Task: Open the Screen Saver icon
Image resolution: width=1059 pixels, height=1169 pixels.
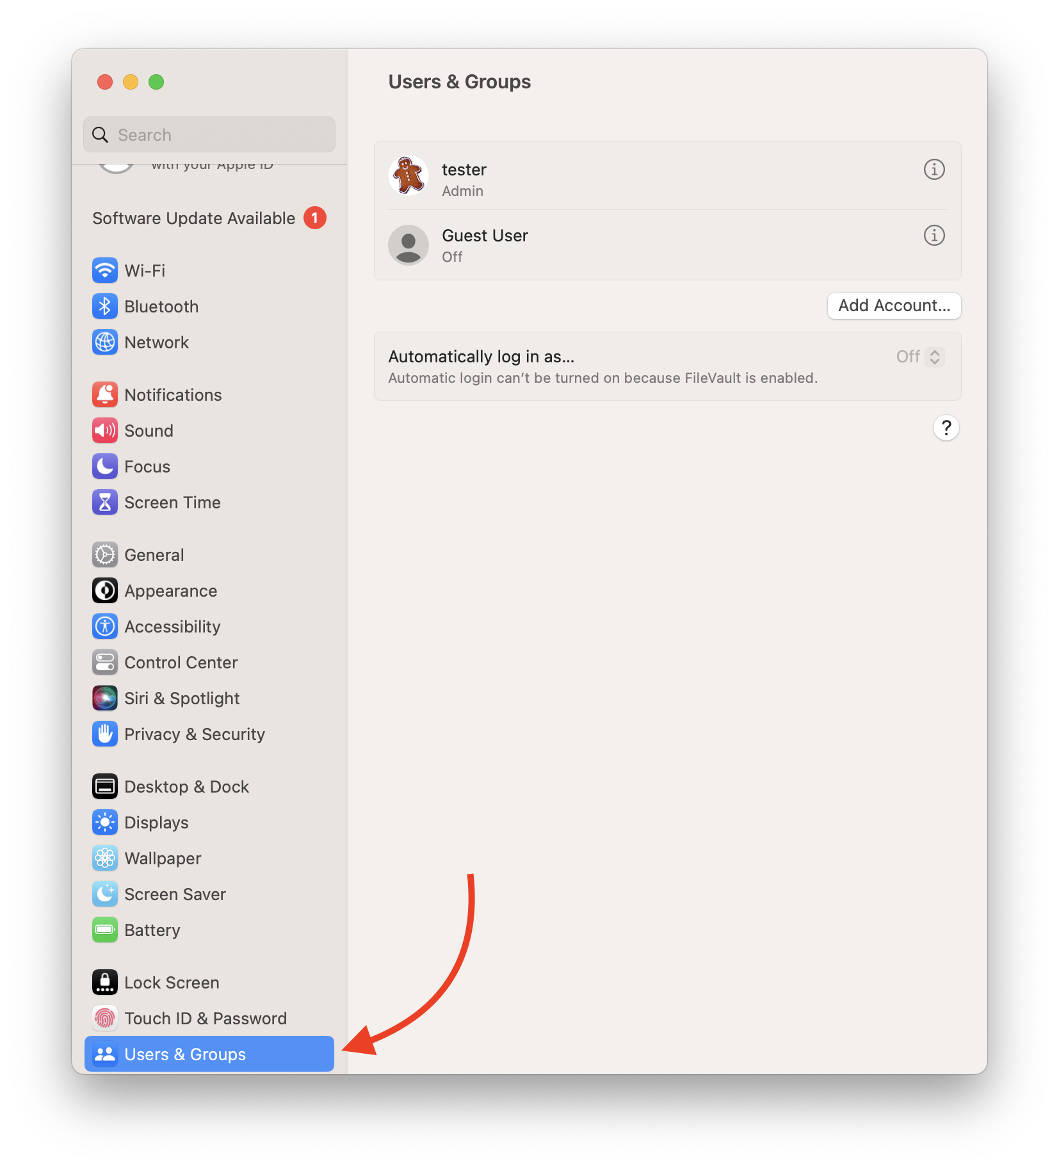Action: (x=105, y=894)
